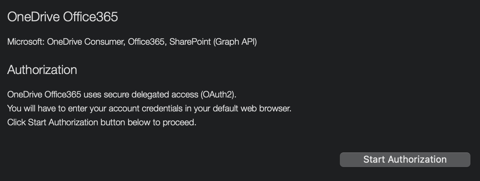Click the "(Graph API)" text
Screen dimensions: 480x181
[235, 42]
